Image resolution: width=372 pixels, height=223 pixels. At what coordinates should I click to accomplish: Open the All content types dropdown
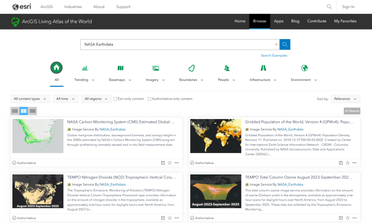pyautogui.click(x=30, y=99)
